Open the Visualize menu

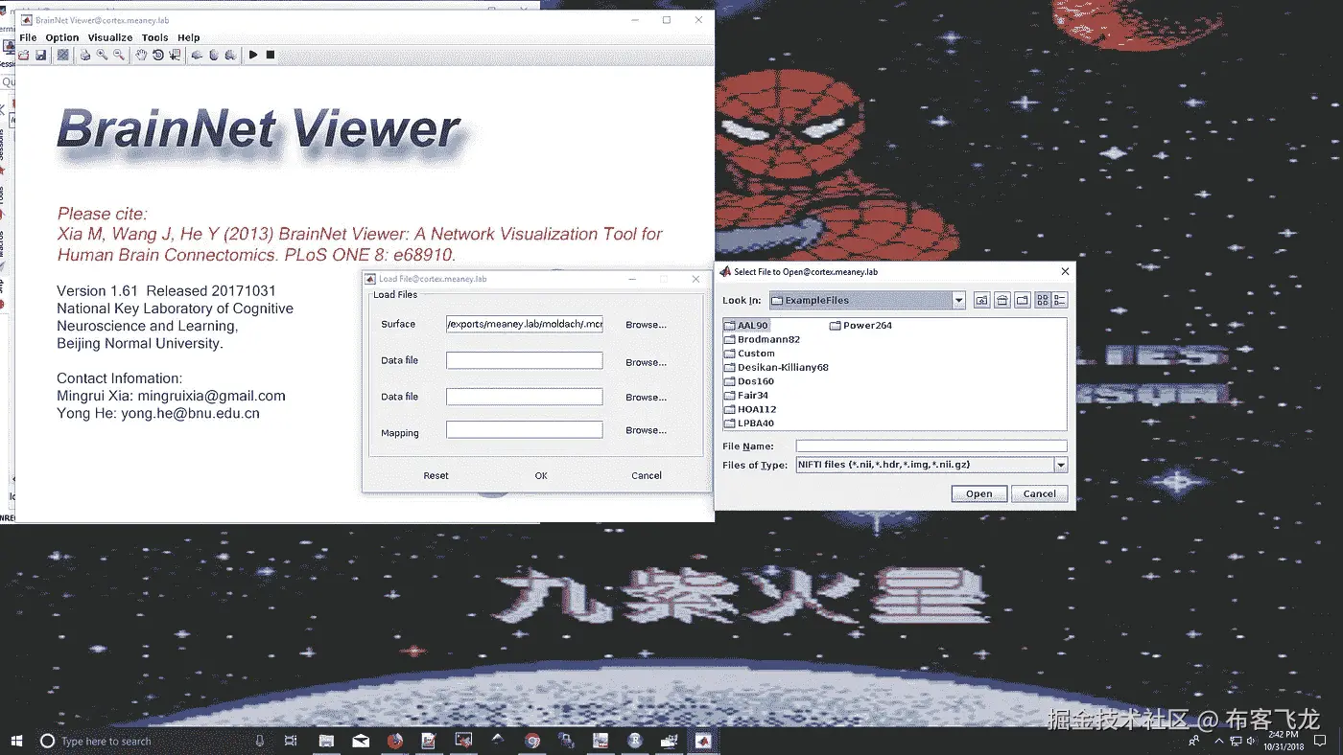coord(110,38)
